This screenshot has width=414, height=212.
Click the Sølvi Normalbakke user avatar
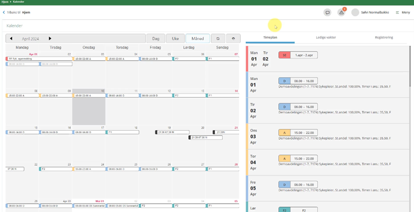[x=355, y=12]
